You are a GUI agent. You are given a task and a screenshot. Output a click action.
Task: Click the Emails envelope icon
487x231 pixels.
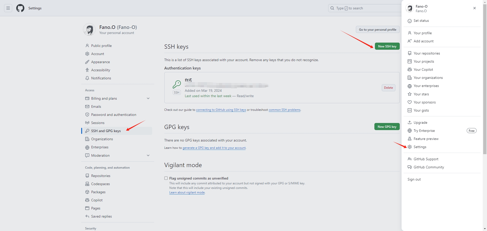(87, 106)
